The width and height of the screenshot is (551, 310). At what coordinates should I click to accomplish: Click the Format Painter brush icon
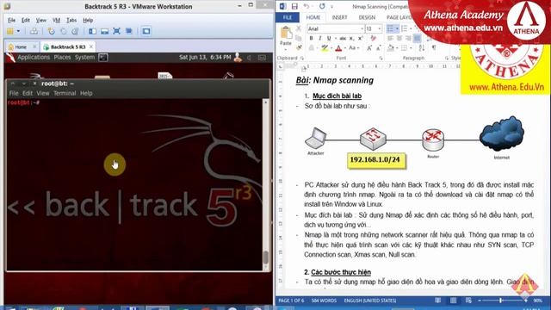coord(299,47)
